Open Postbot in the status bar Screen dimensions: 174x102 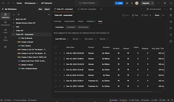pos(113,100)
